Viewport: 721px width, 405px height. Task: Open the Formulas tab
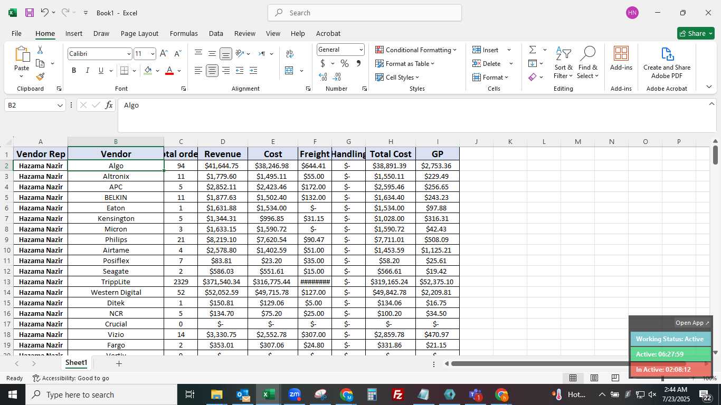point(184,33)
